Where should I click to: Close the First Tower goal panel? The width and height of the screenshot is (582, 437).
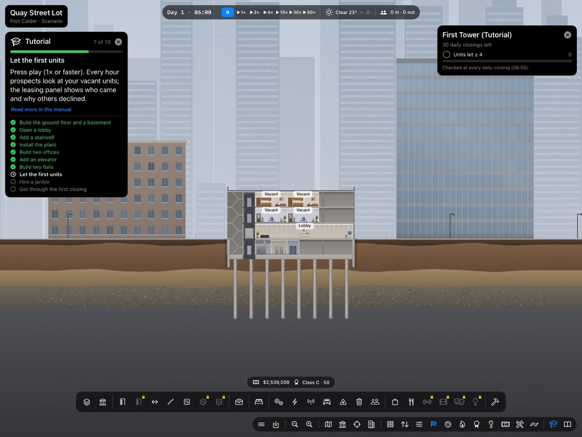click(568, 35)
